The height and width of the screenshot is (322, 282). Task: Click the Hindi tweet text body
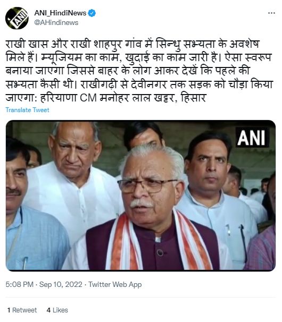(139, 71)
